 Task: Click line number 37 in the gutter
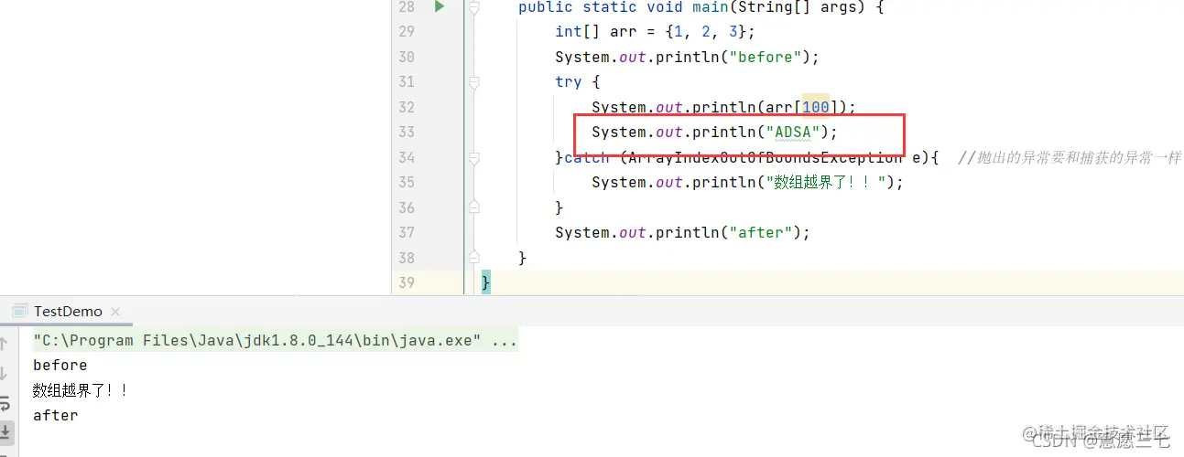406,232
